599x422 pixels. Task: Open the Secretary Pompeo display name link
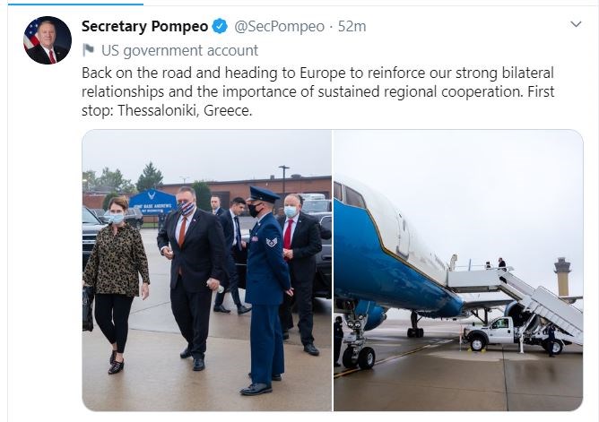(144, 26)
